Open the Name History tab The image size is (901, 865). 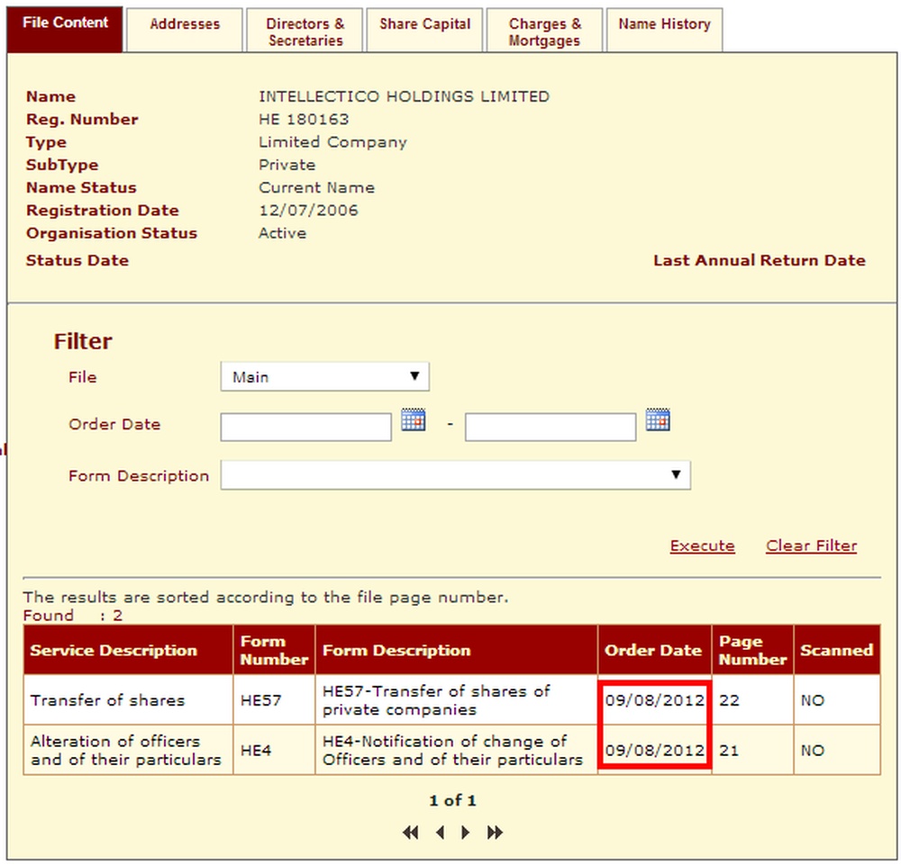665,31
